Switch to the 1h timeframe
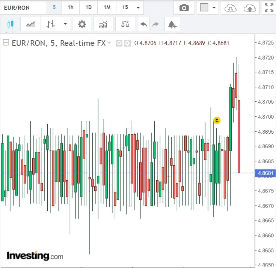This screenshot has height=268, width=276. pyautogui.click(x=71, y=8)
